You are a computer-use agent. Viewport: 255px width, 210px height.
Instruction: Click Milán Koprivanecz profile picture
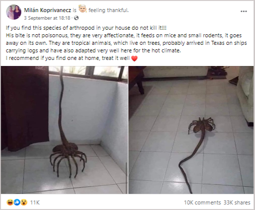tap(14, 12)
